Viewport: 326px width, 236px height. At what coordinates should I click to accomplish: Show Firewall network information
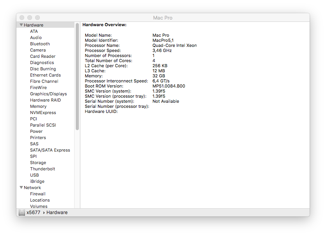coord(37,194)
